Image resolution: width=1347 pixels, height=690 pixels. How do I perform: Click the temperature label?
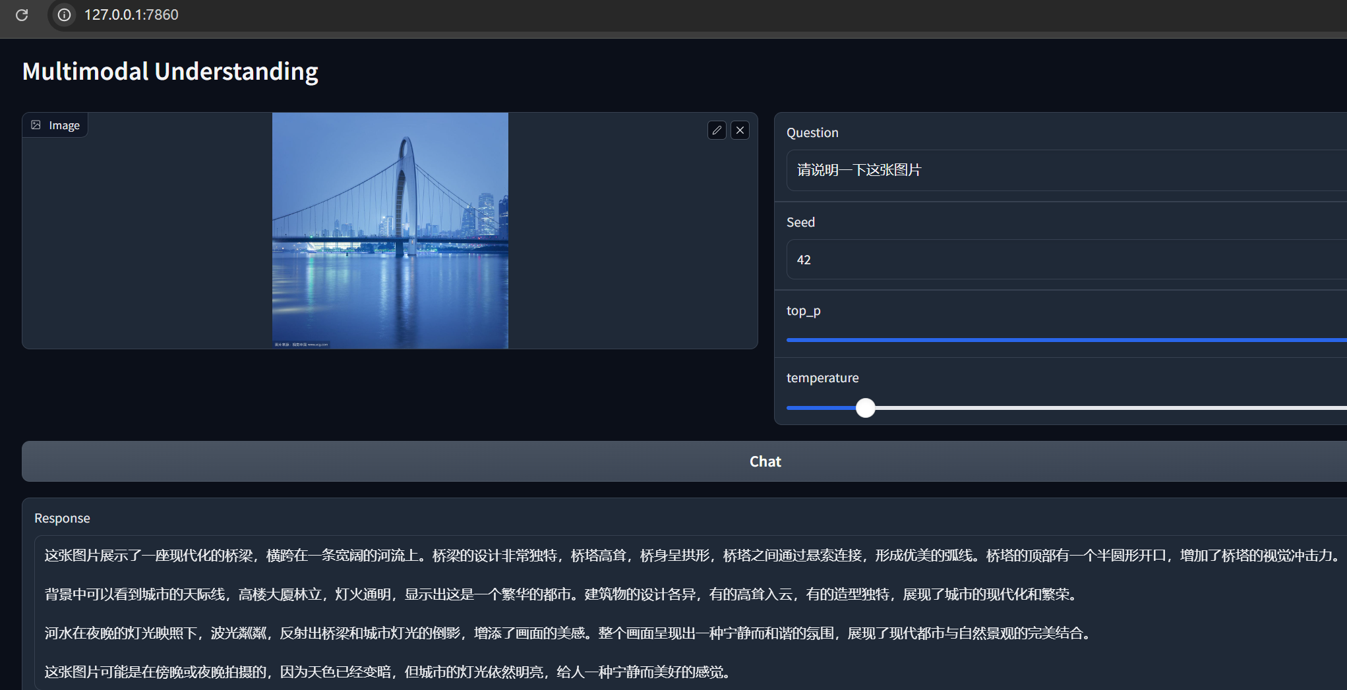tap(822, 378)
